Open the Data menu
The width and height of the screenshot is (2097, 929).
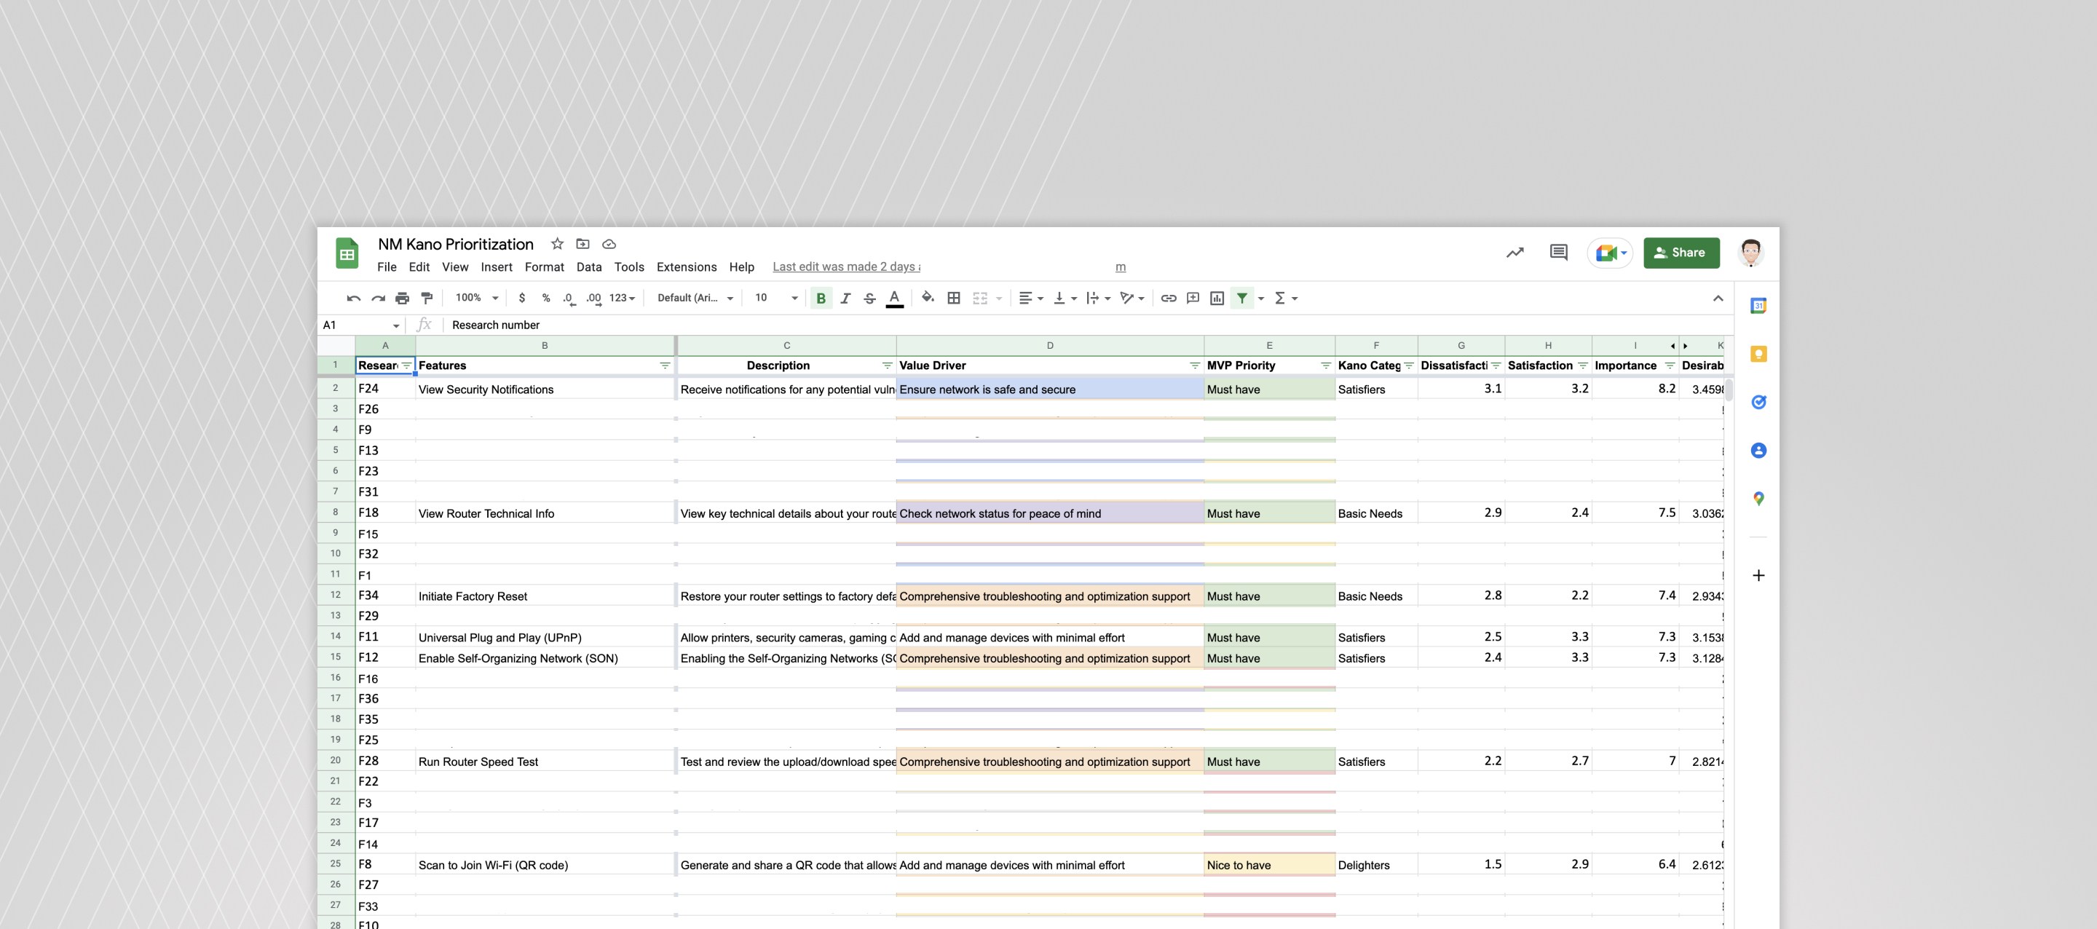(x=588, y=267)
